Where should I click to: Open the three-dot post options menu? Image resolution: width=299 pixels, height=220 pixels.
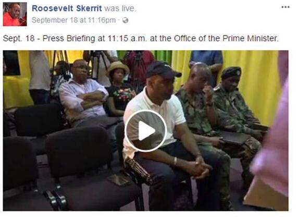tap(285, 7)
